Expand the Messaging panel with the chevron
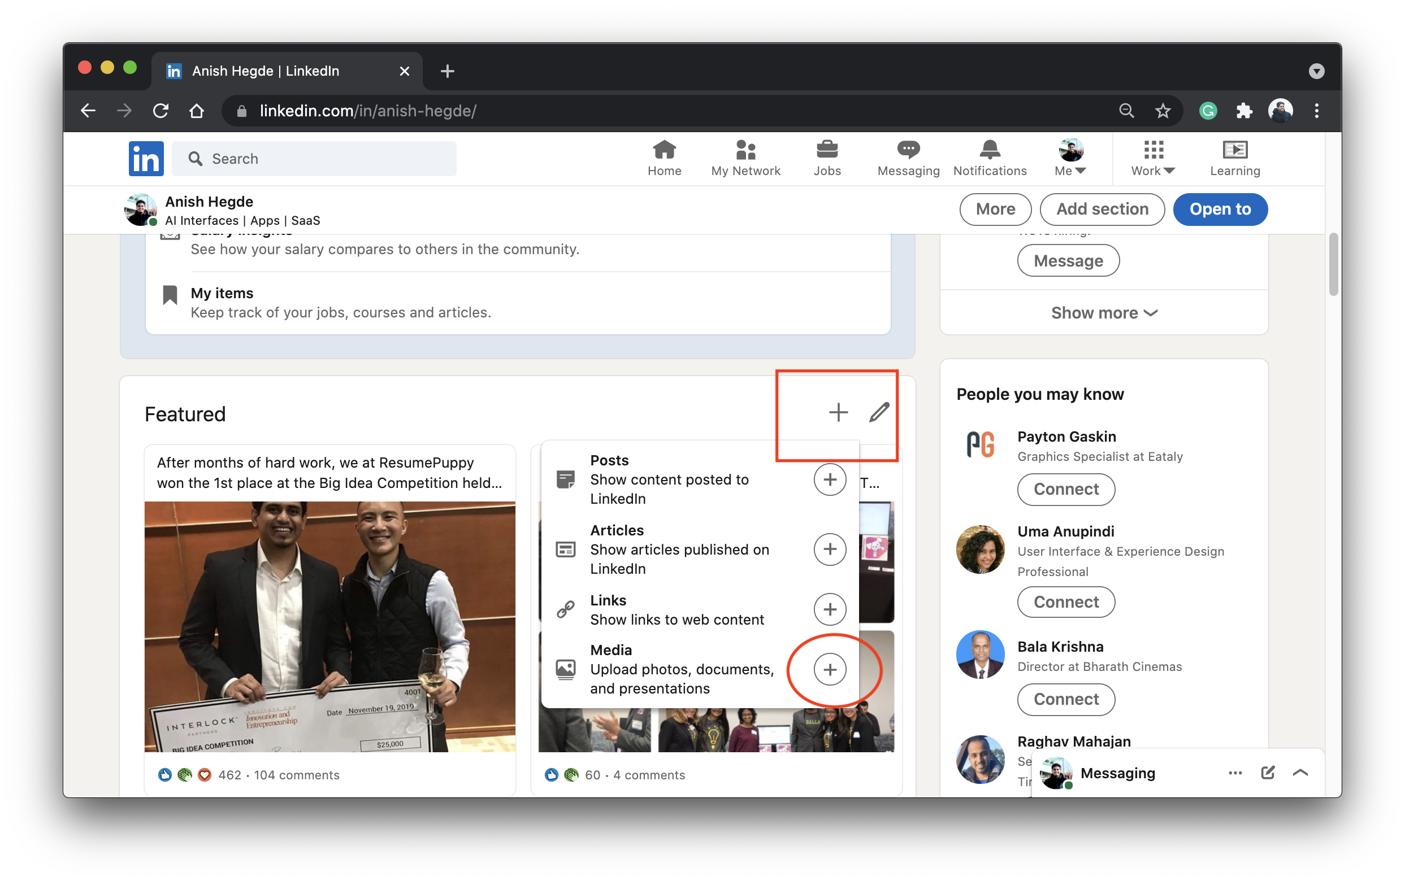Image resolution: width=1405 pixels, height=881 pixels. tap(1300, 773)
